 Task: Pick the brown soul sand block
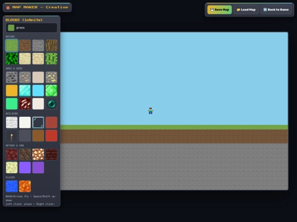point(25,155)
